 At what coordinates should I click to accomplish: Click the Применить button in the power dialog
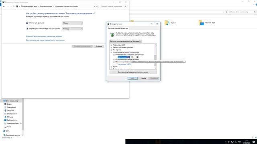(154, 78)
